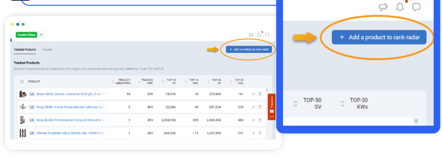The height and width of the screenshot is (157, 442).
Task: Sort by Product Variations column
Action: click(x=122, y=82)
